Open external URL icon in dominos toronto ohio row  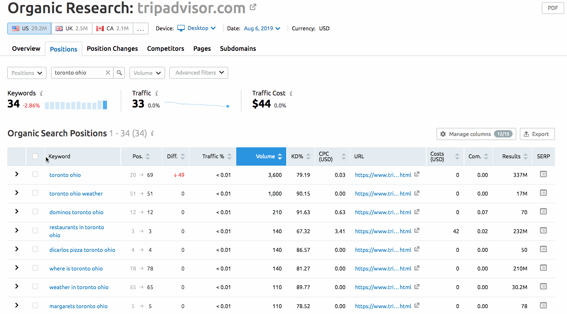click(417, 212)
